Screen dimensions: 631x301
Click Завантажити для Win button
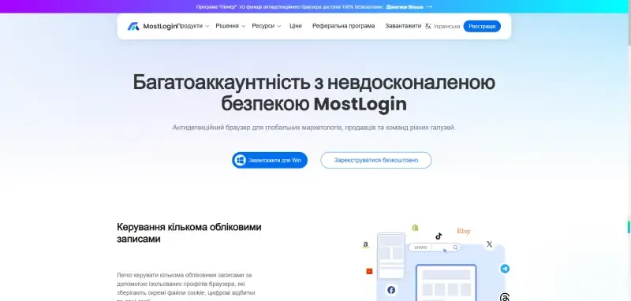pyautogui.click(x=270, y=160)
